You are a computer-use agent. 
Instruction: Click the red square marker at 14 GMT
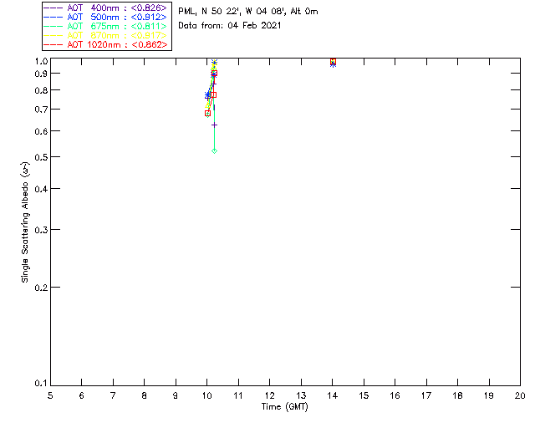333,62
